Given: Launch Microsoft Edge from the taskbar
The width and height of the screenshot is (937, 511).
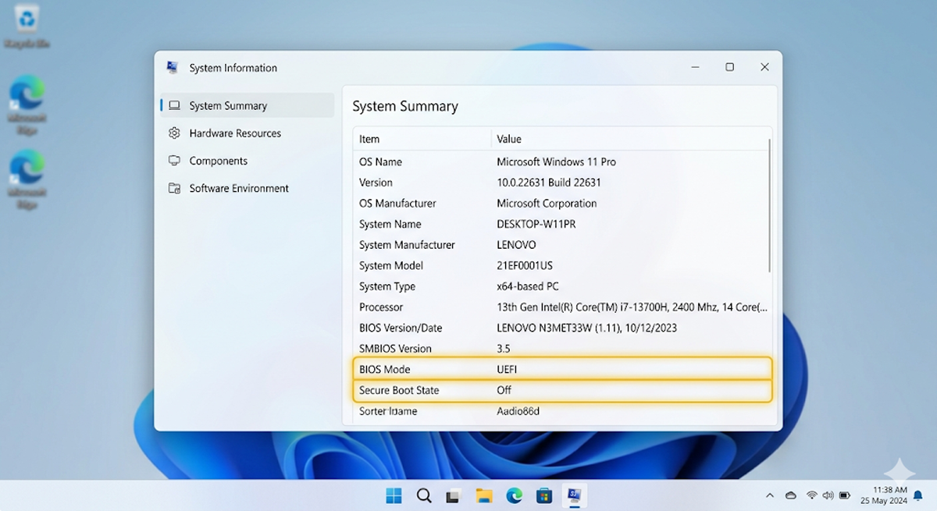Looking at the screenshot, I should click(514, 495).
